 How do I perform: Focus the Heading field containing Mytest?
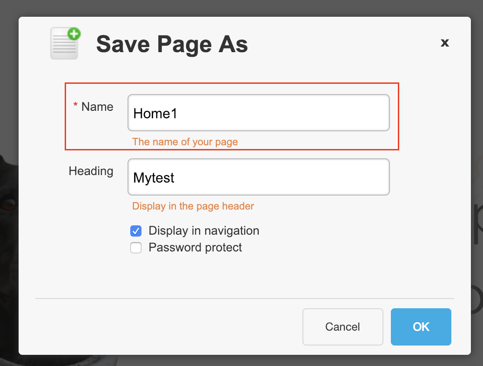click(x=258, y=177)
